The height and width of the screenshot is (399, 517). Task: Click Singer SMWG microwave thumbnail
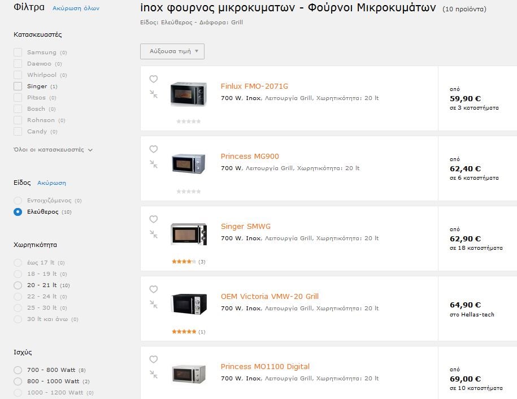coord(189,234)
